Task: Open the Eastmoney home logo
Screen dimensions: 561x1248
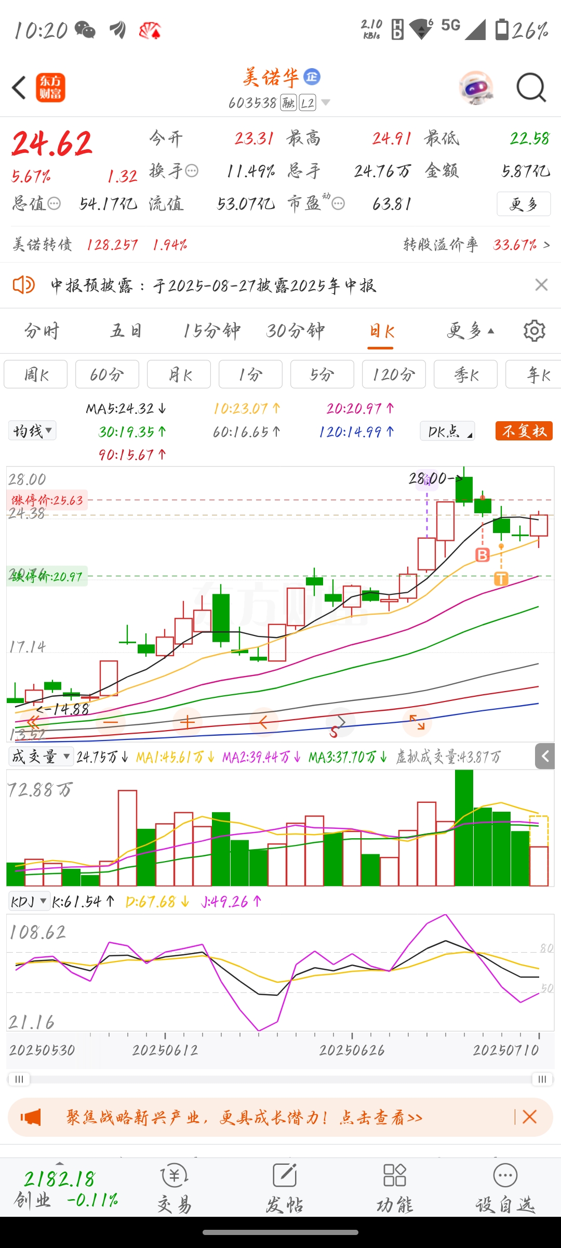Action: 50,87
